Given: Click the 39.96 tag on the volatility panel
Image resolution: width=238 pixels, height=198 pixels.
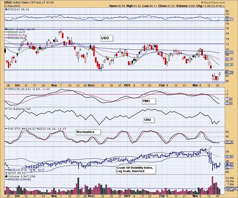Looking at the screenshot, I should tap(229, 157).
